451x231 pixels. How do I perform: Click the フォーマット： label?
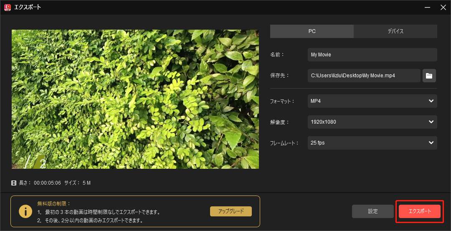[x=282, y=101]
